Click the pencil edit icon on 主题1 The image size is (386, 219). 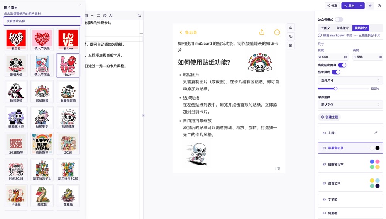click(376, 133)
